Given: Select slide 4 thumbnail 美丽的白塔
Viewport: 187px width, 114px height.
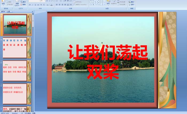Looking at the screenshot, I should point(17,94).
